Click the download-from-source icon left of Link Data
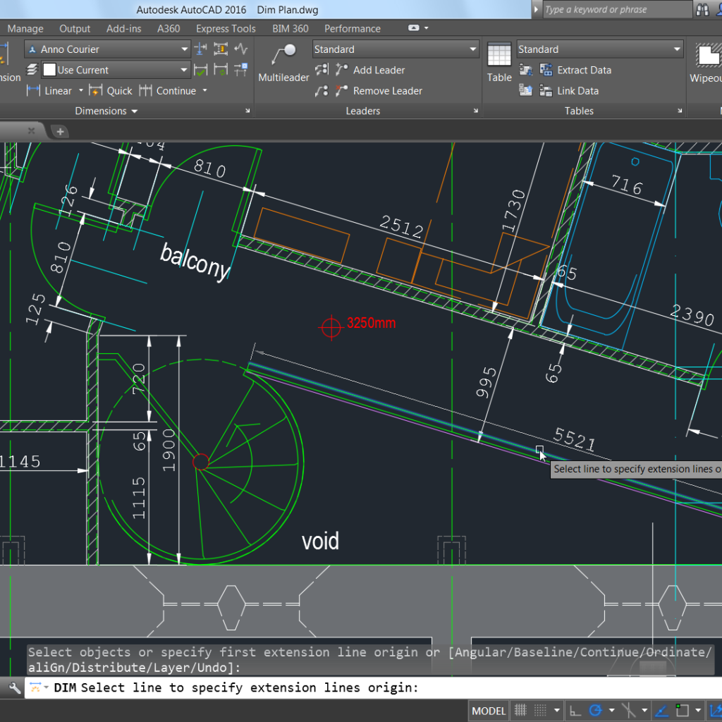 coord(525,91)
